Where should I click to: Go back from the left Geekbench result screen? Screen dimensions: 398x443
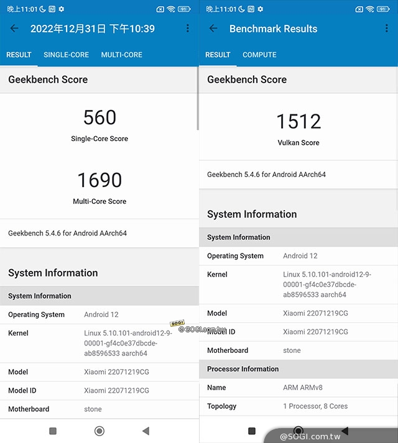click(x=14, y=29)
